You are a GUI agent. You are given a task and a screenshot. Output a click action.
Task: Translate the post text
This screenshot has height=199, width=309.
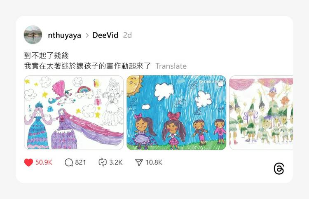tap(171, 66)
